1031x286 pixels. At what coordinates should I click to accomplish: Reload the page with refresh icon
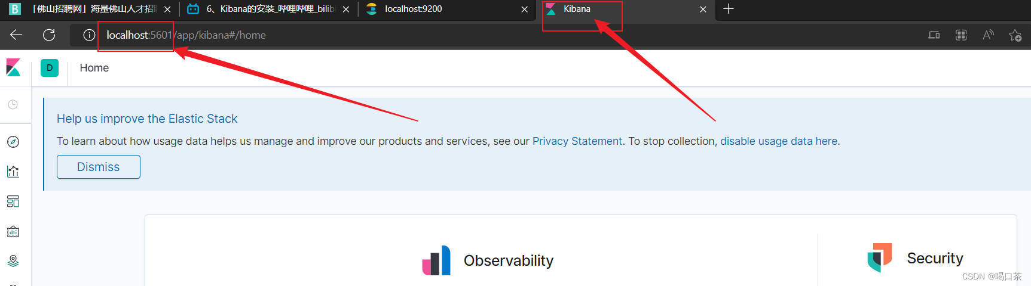tap(49, 35)
